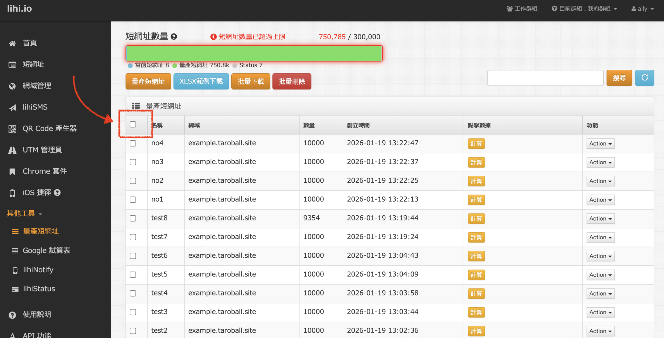This screenshot has height=338, width=664.
Task: Click the home icon in sidebar
Action: point(12,43)
